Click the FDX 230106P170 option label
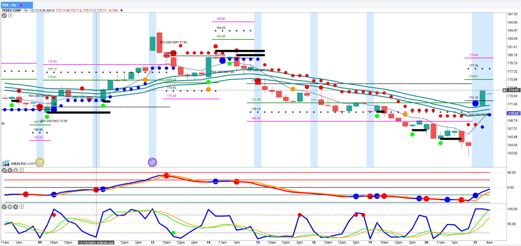 pos(40,96)
